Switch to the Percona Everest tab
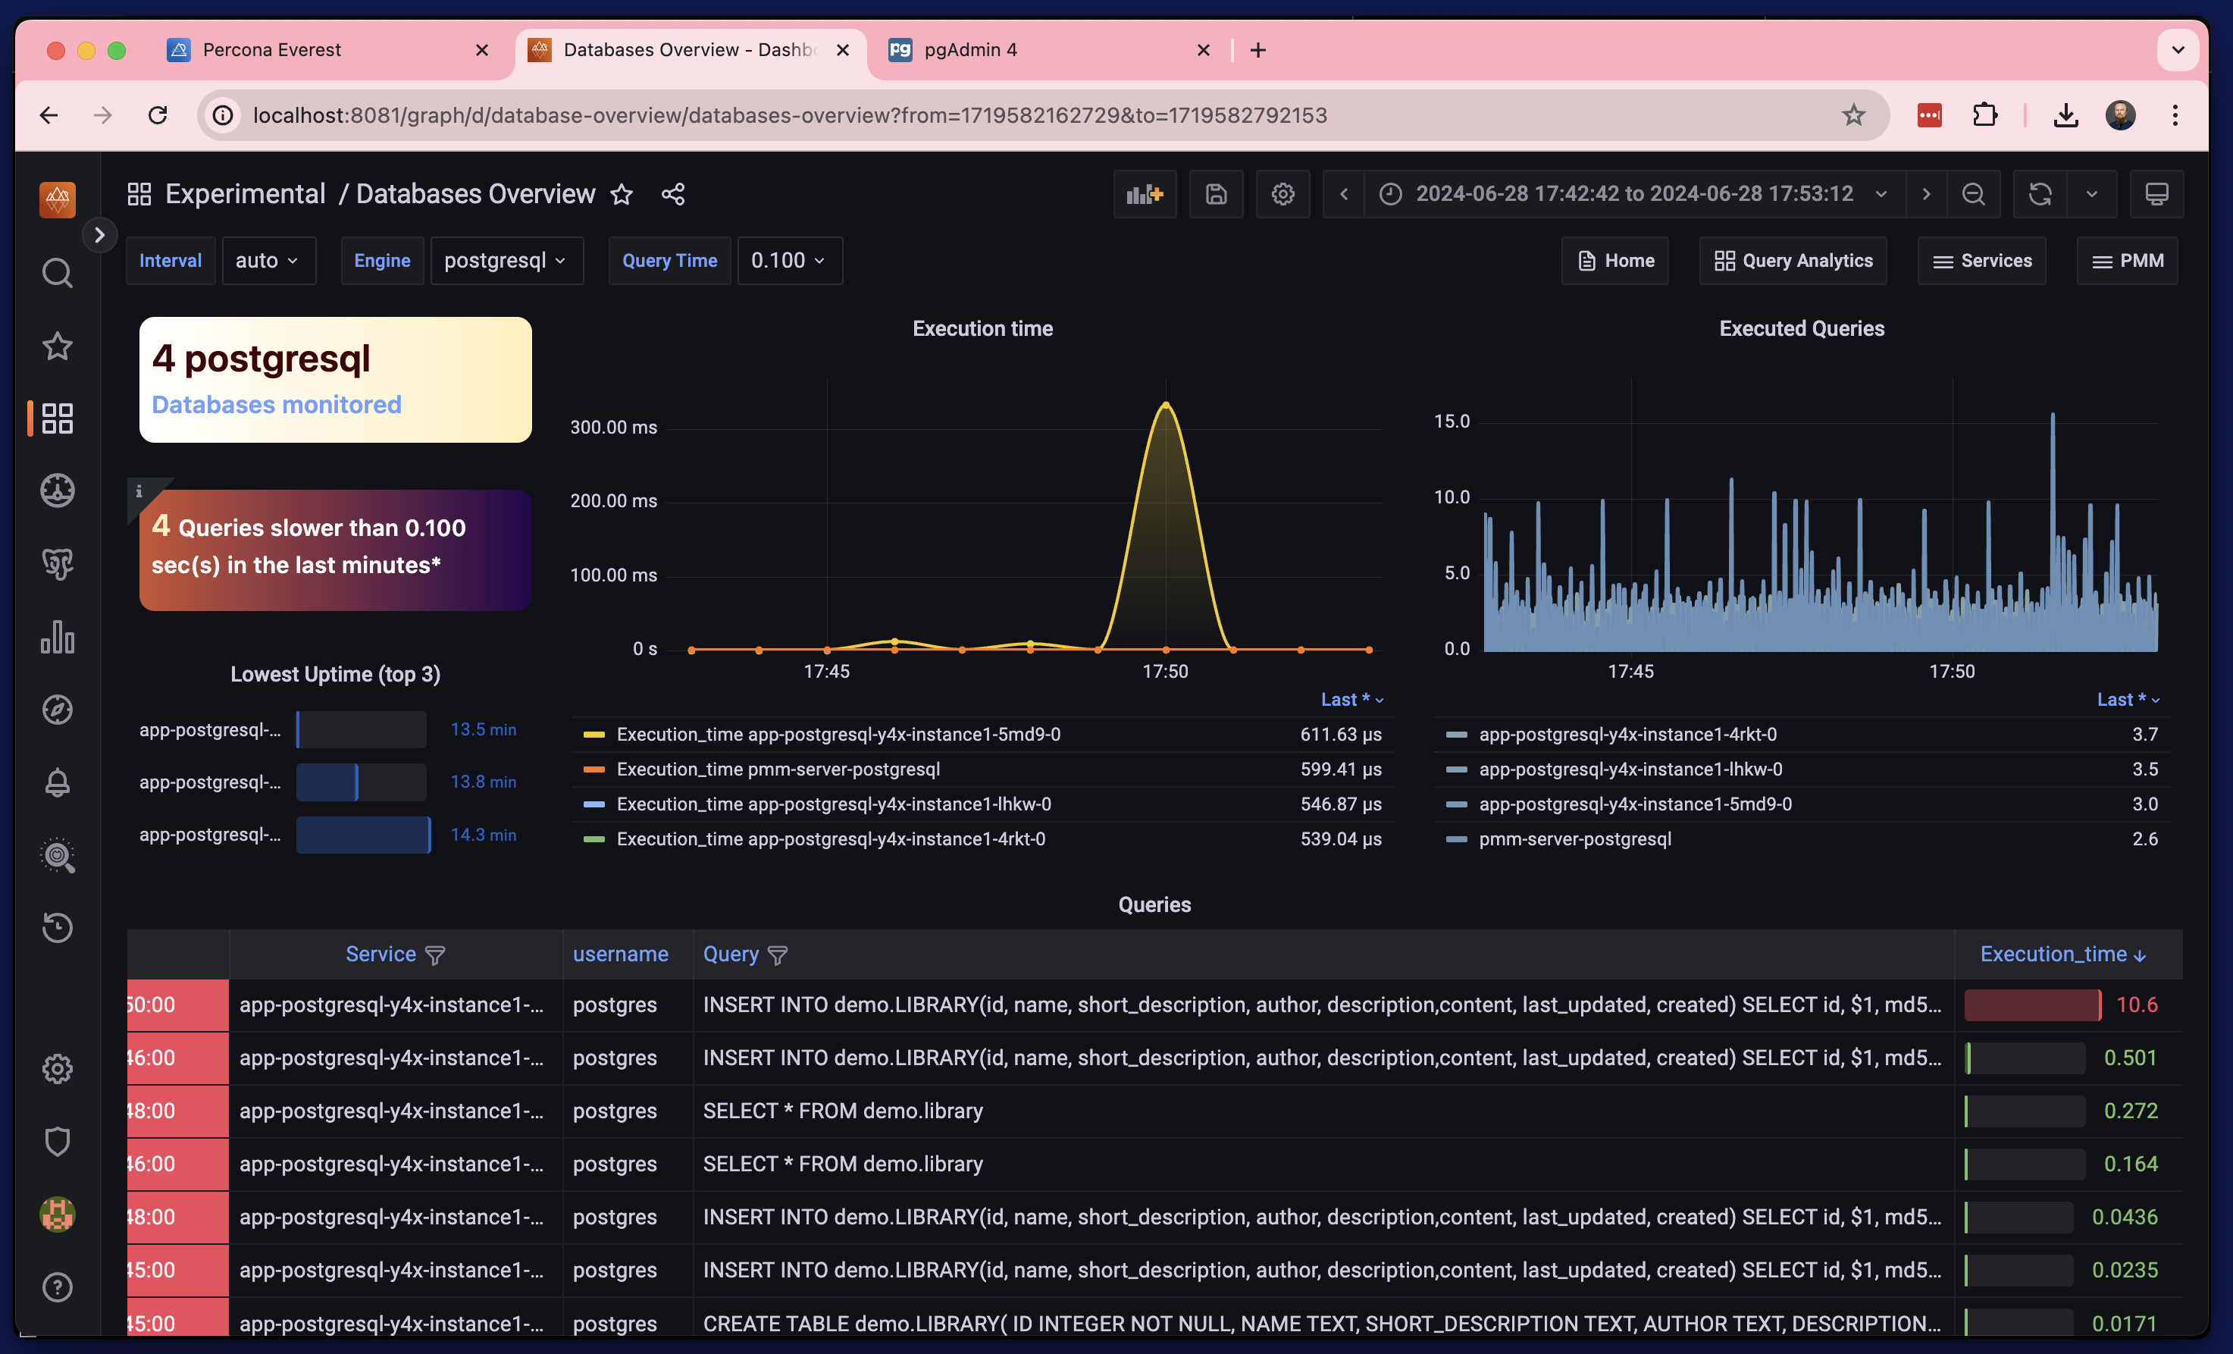Viewport: 2233px width, 1354px height. (272, 50)
